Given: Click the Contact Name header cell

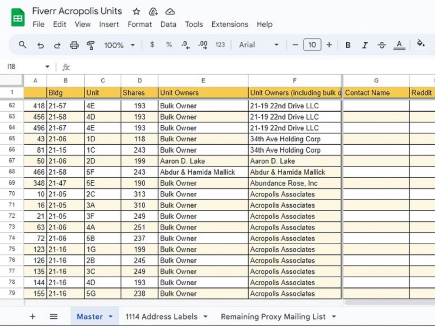Looking at the screenshot, I should pyautogui.click(x=376, y=93).
